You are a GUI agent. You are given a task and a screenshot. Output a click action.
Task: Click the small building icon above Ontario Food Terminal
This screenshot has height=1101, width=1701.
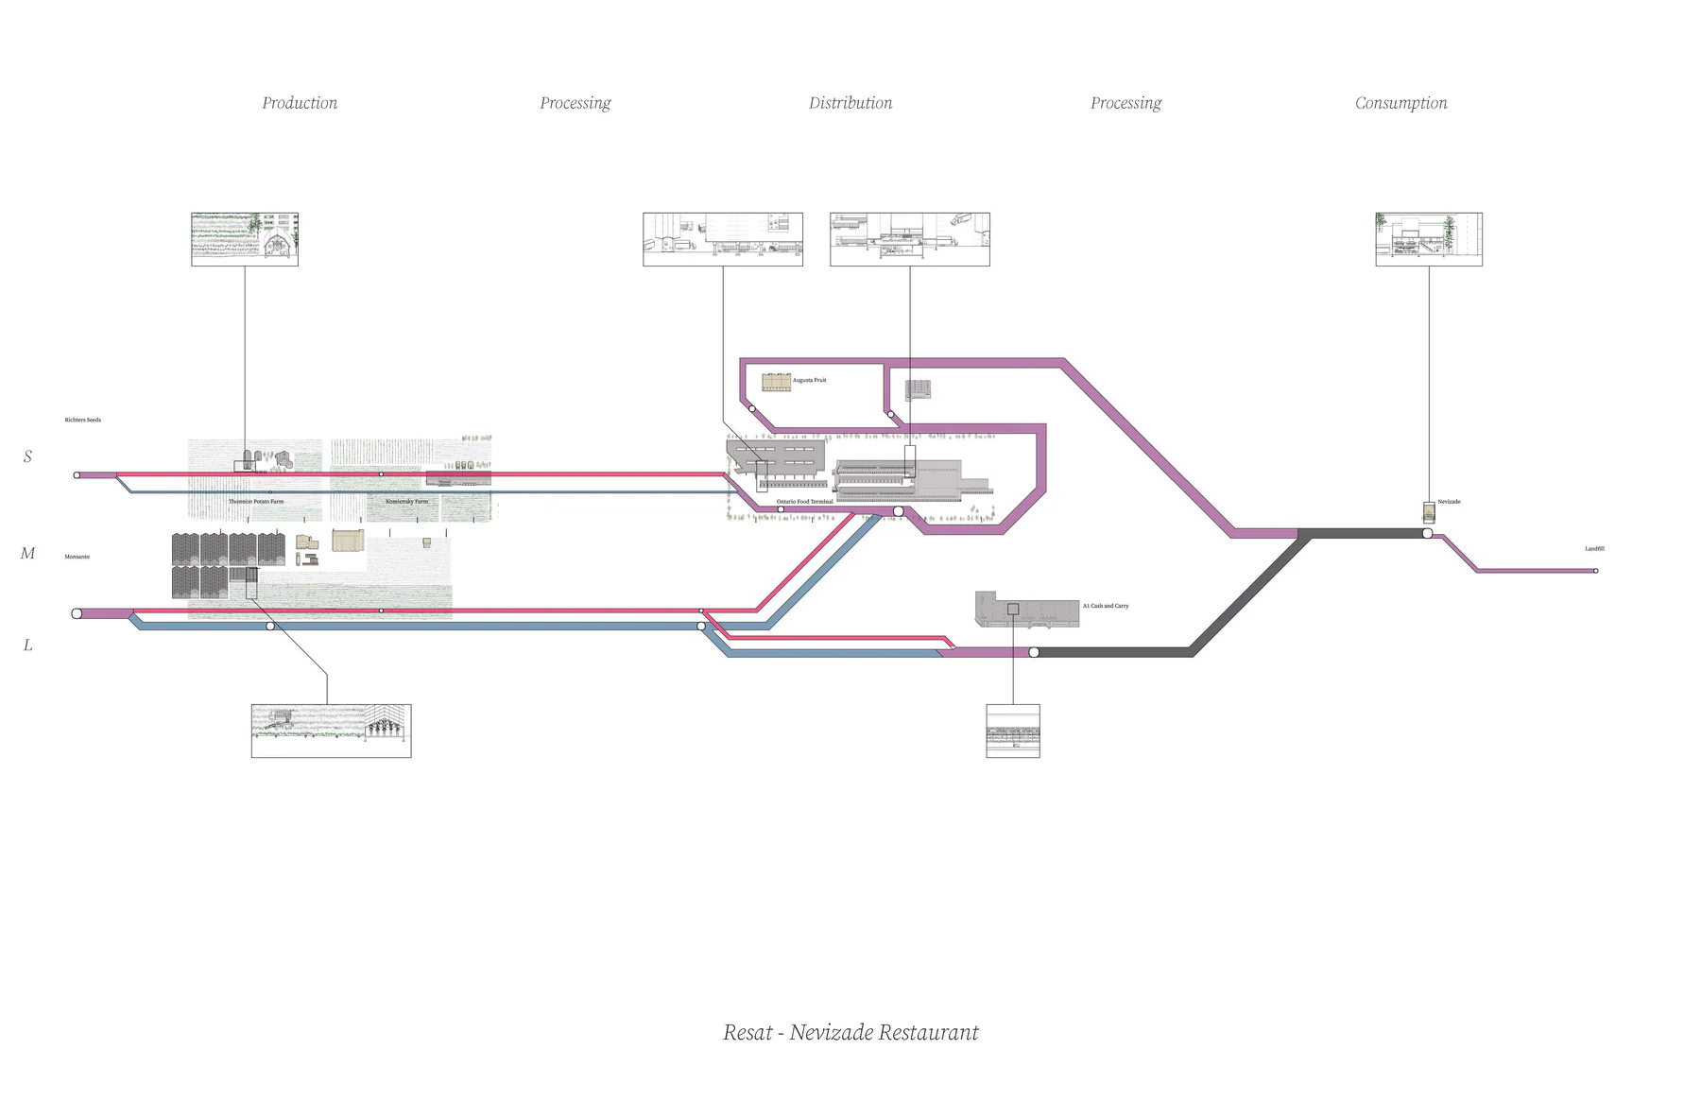tap(918, 389)
